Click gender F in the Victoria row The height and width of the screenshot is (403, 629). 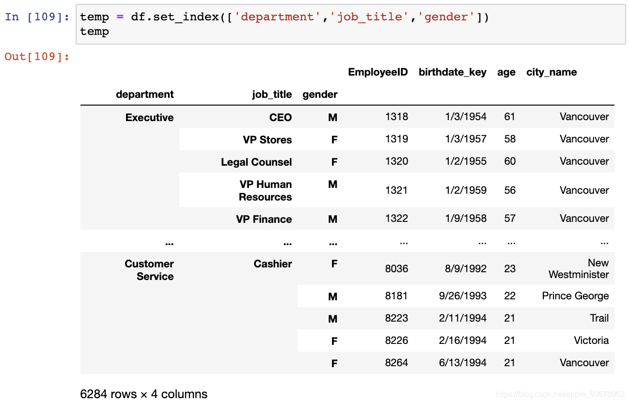tap(334, 341)
